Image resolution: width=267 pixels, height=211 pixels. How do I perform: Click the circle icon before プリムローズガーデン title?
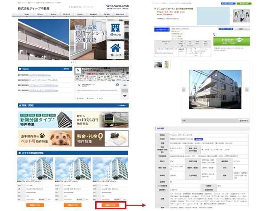[x=155, y=9]
